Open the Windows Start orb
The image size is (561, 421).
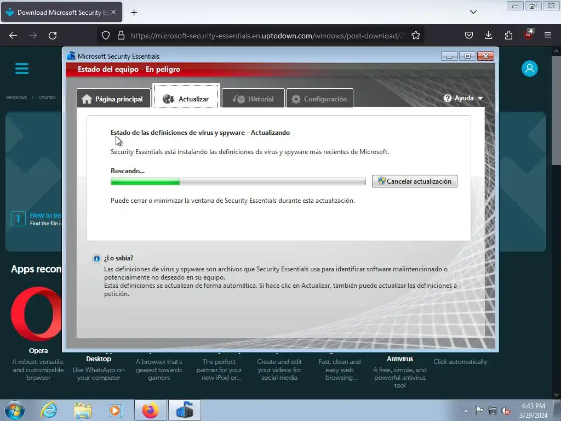point(15,410)
